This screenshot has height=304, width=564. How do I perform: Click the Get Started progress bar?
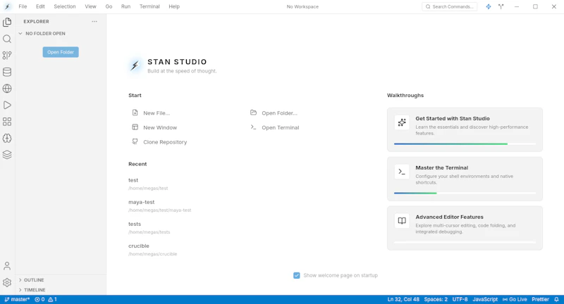465,144
